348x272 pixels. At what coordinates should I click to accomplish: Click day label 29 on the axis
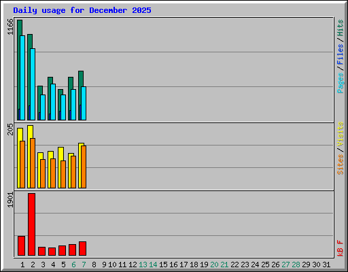click(306, 265)
